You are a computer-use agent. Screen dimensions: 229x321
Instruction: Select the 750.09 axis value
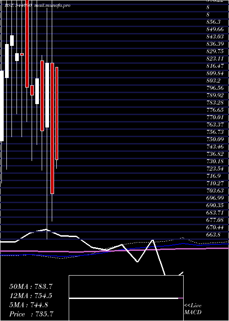coord(215,139)
